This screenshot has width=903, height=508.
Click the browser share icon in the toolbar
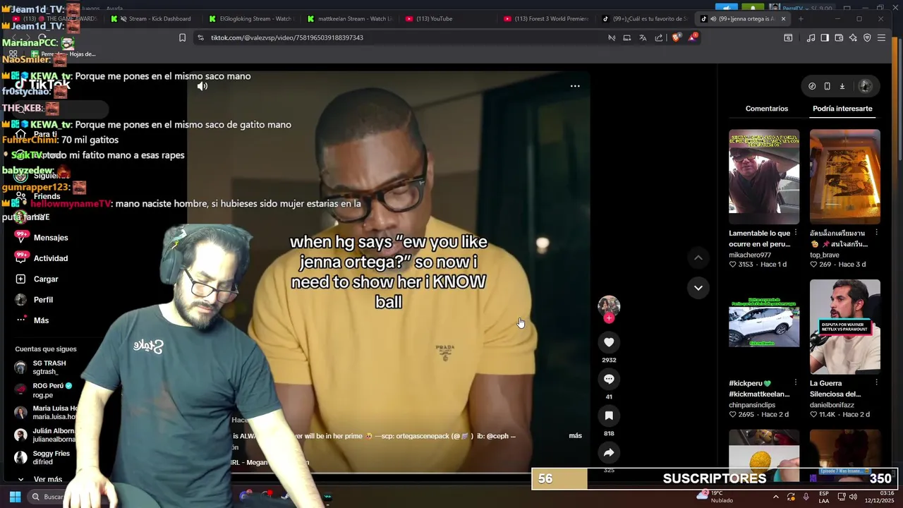tap(659, 37)
